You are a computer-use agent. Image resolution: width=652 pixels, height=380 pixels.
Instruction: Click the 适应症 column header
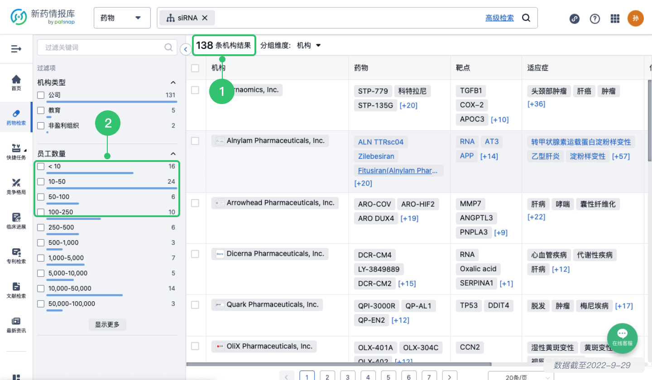click(x=537, y=68)
